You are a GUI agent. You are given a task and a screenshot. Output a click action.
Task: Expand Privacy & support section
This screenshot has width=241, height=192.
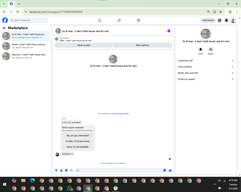pos(205,79)
